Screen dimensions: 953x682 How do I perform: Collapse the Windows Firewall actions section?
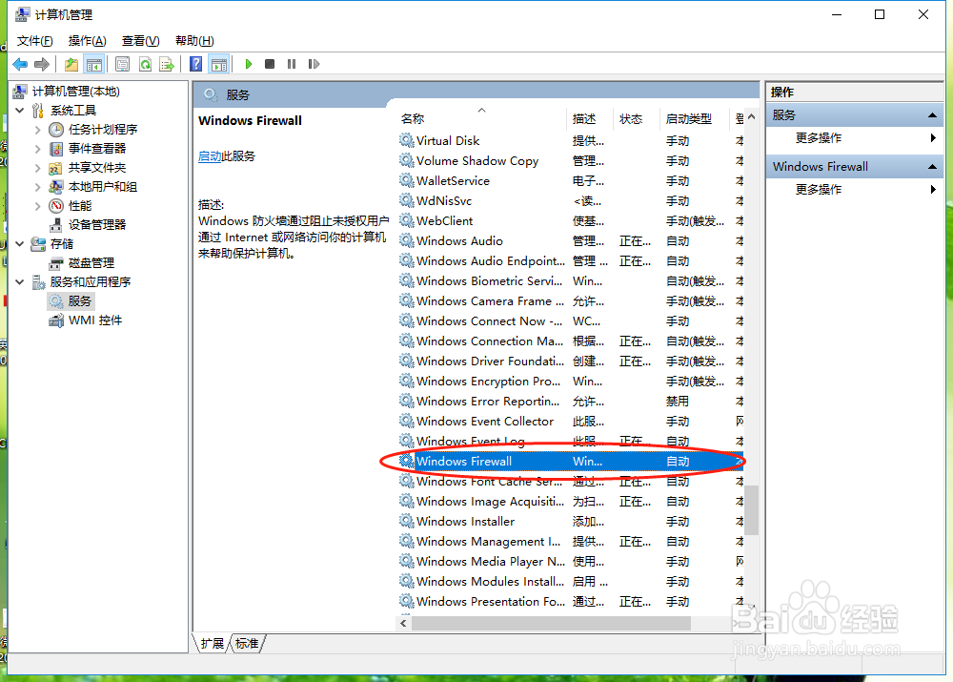coord(932,167)
